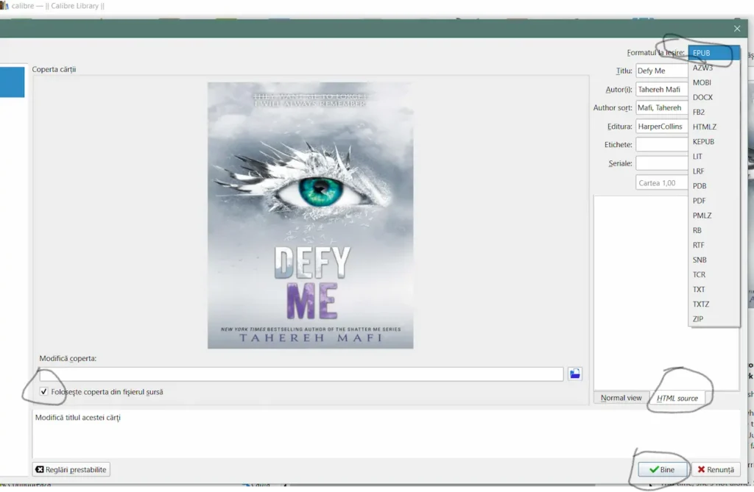This screenshot has height=492, width=754.
Task: Choose PDF from the format list
Action: pyautogui.click(x=700, y=201)
